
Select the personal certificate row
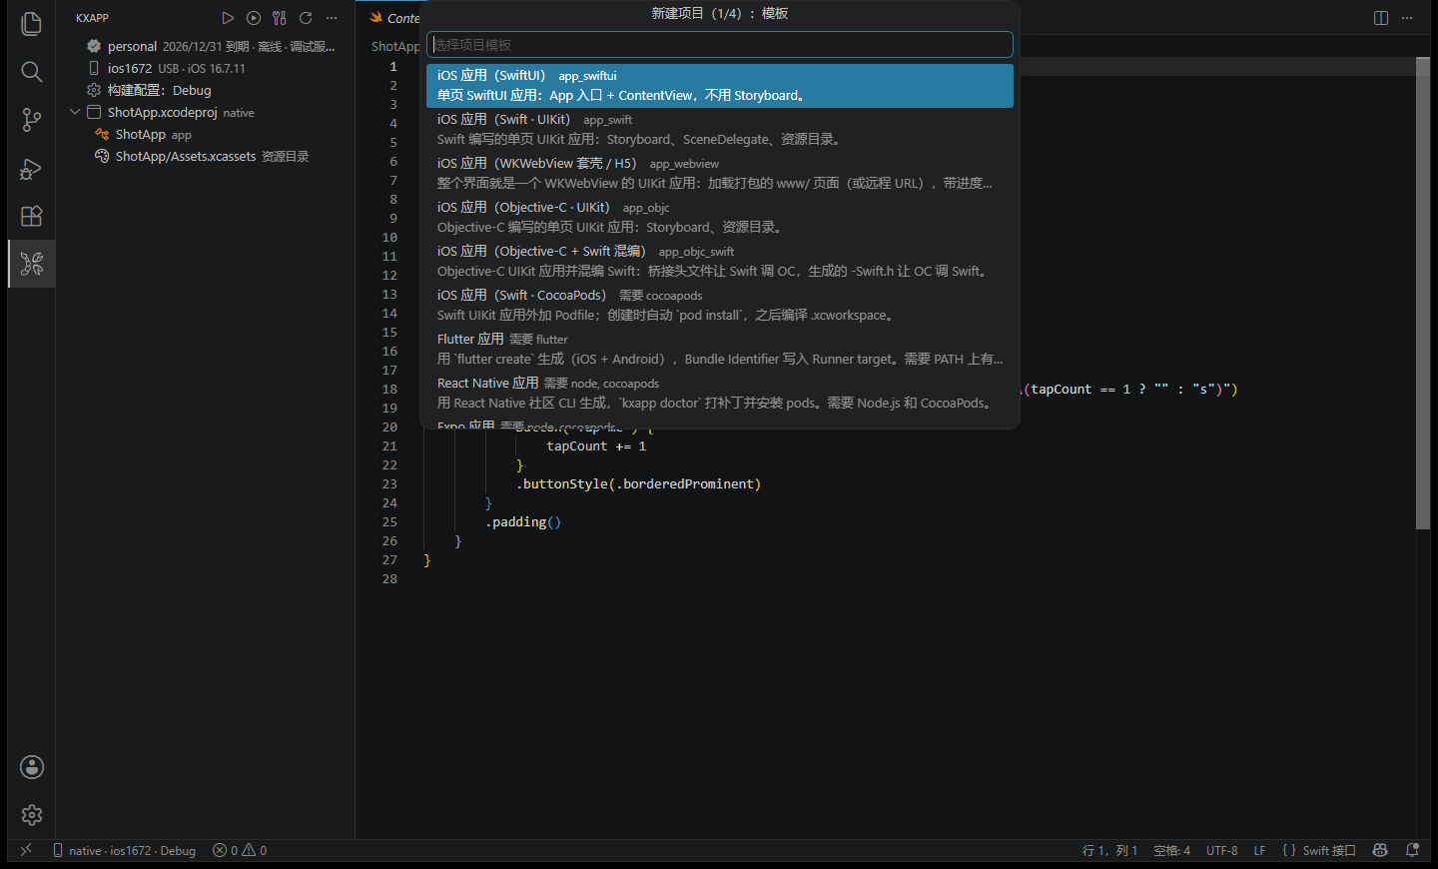(x=205, y=46)
